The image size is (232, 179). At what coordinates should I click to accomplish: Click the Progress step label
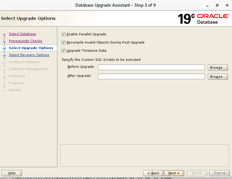click(16, 83)
